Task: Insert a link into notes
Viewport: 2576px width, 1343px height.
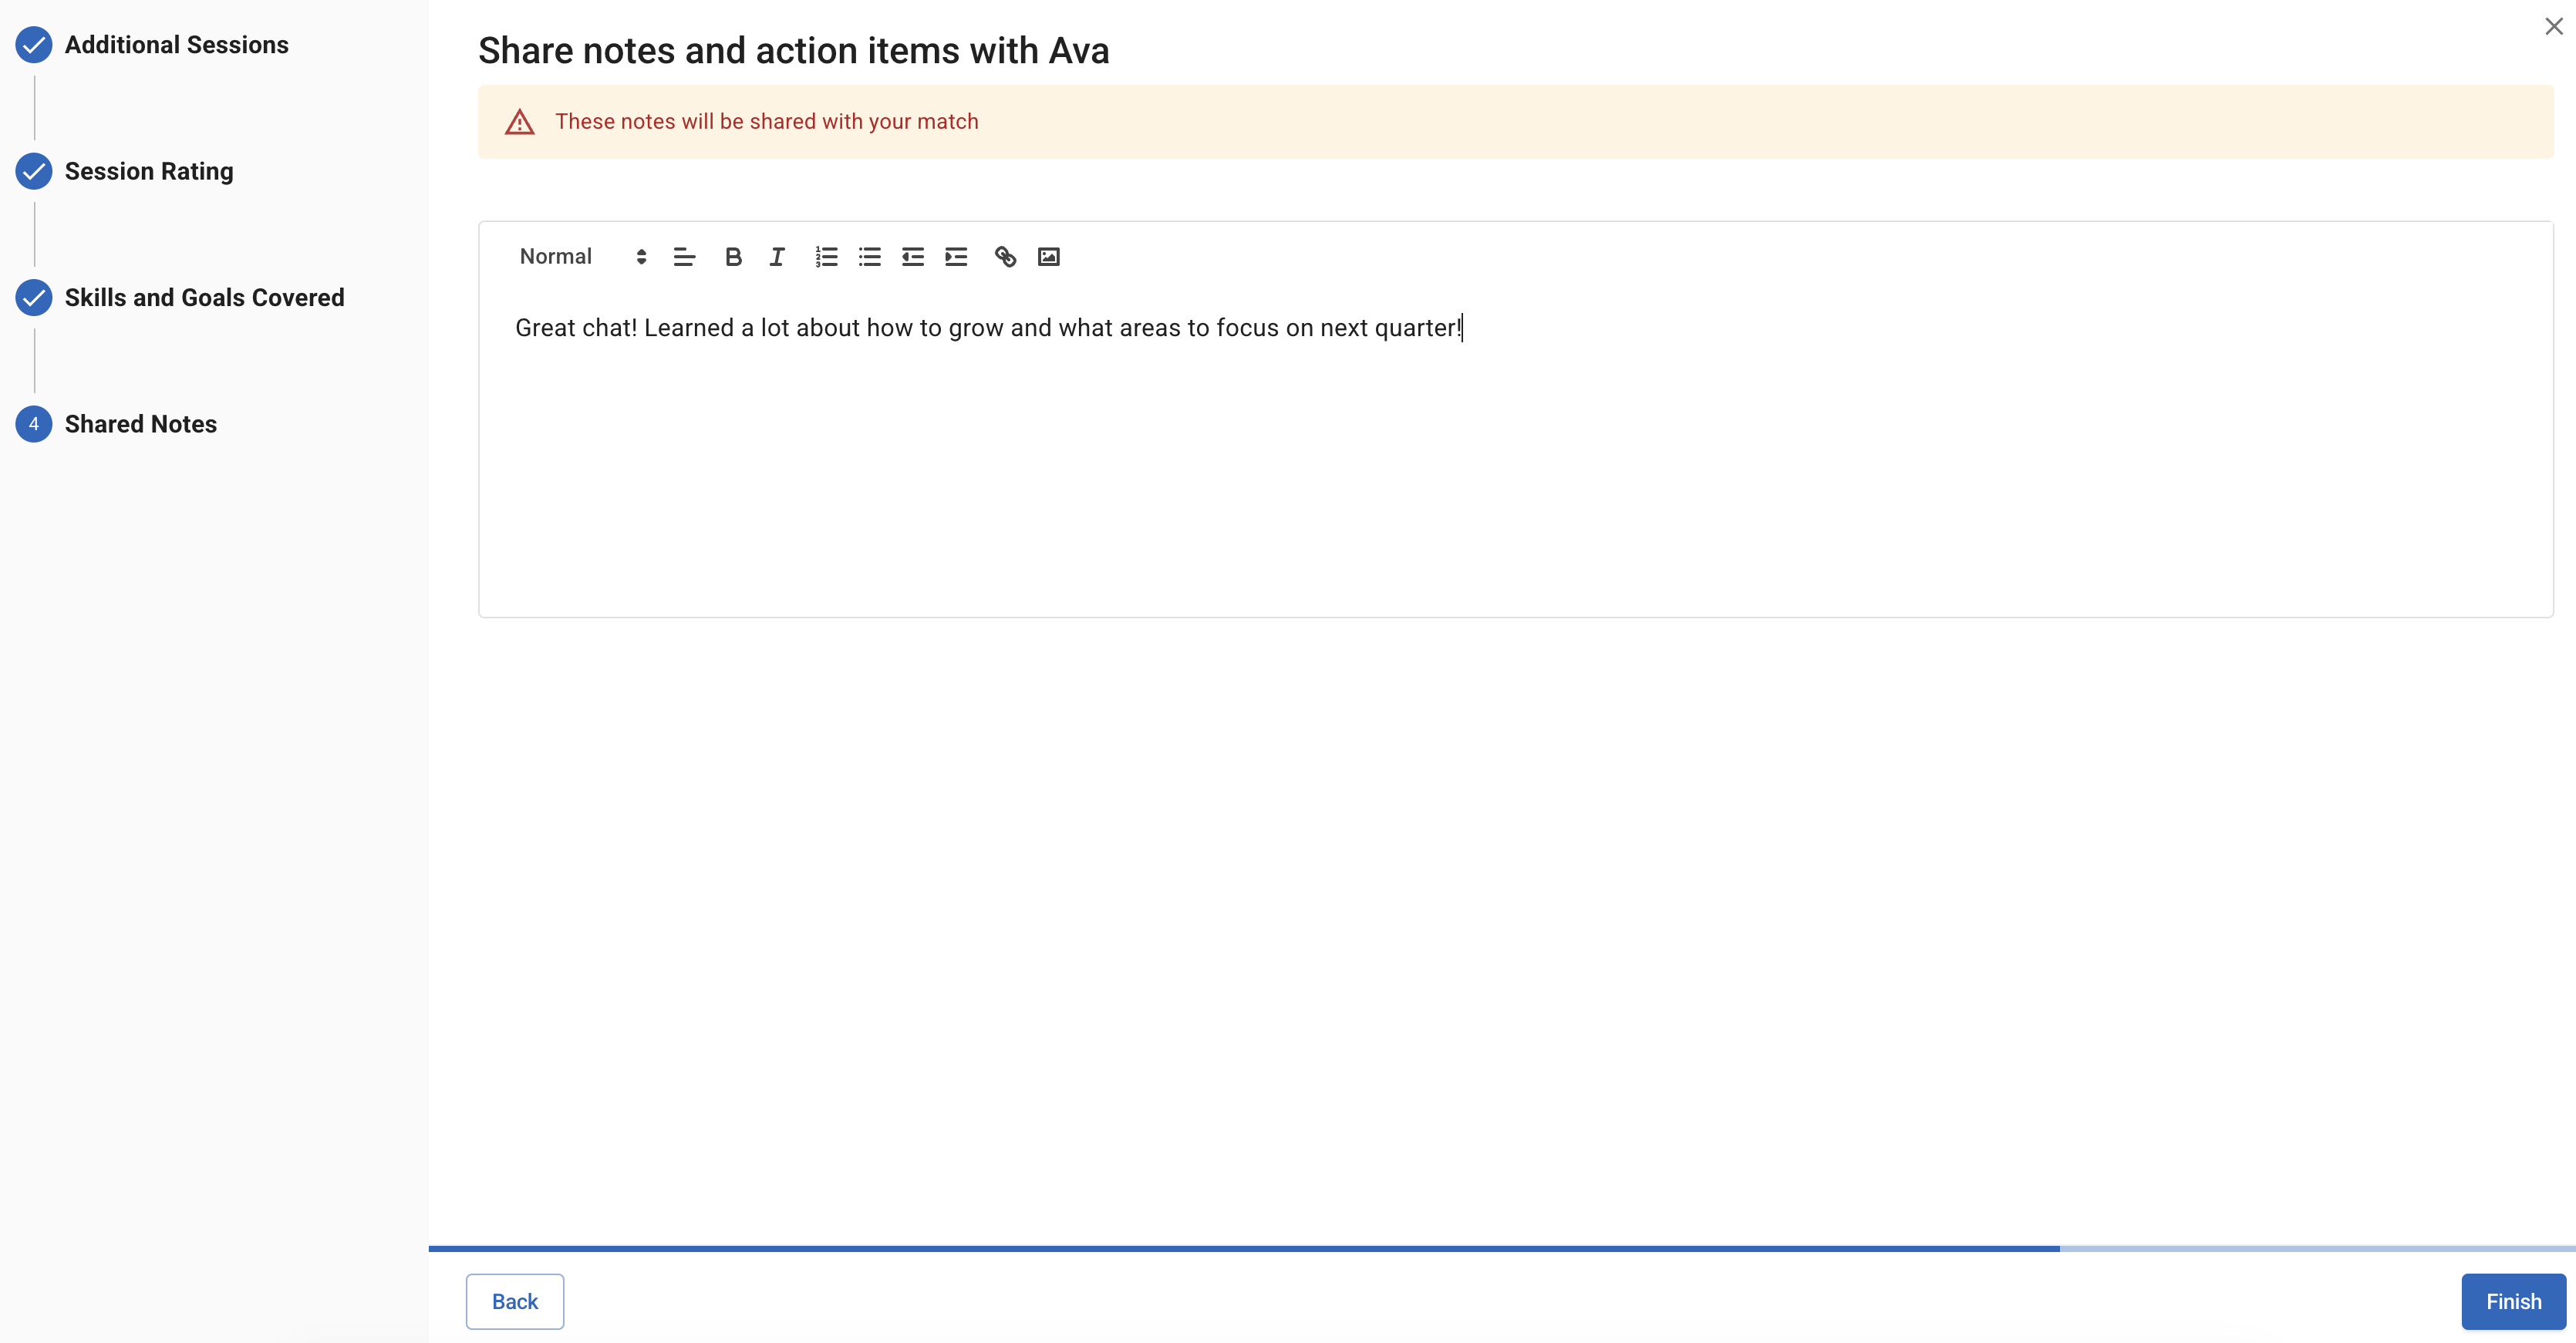Action: click(1005, 257)
